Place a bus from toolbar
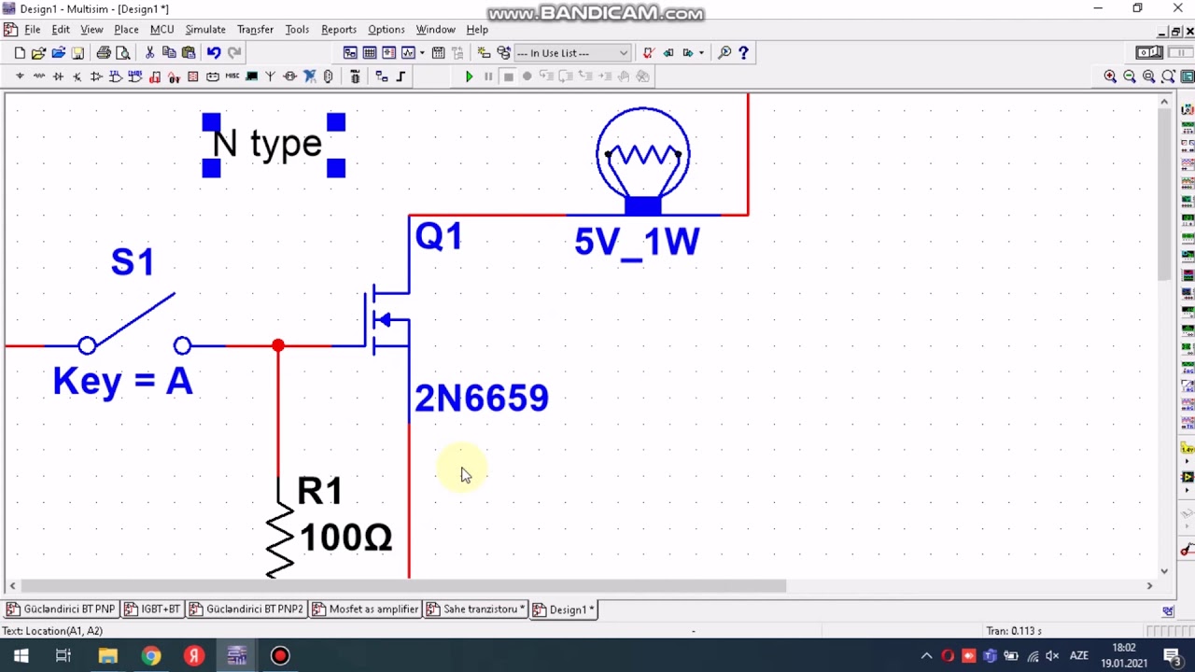Screen dimensions: 1195x672 [401, 76]
